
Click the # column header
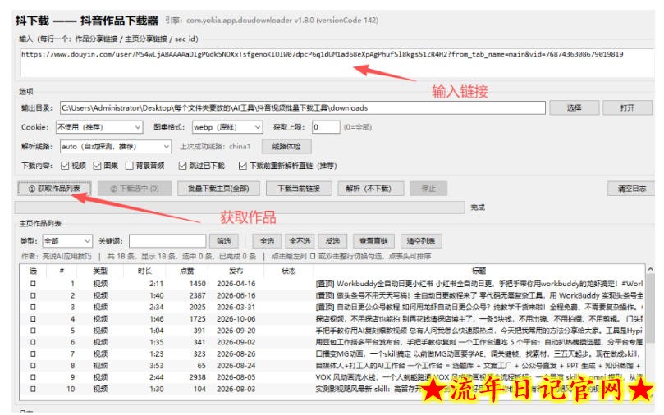click(62, 271)
